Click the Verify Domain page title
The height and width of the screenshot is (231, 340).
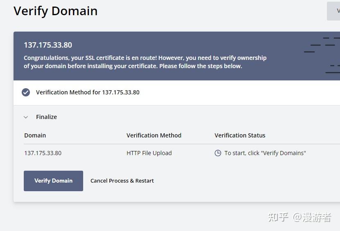click(55, 11)
